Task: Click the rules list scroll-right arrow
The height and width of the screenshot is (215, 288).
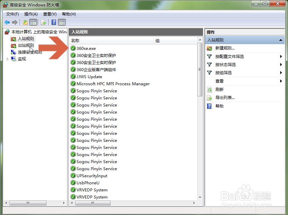Action: pos(194,203)
